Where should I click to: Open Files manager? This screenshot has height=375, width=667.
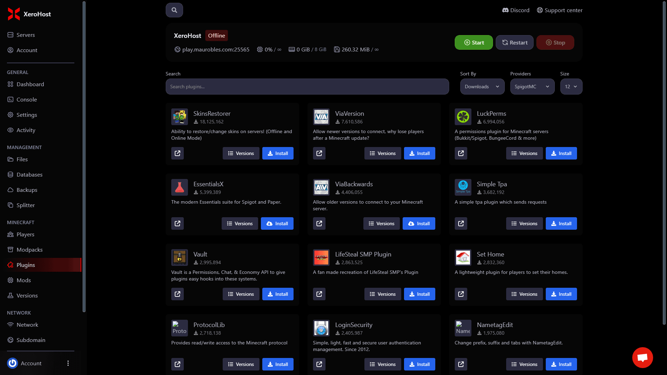[x=41, y=159]
